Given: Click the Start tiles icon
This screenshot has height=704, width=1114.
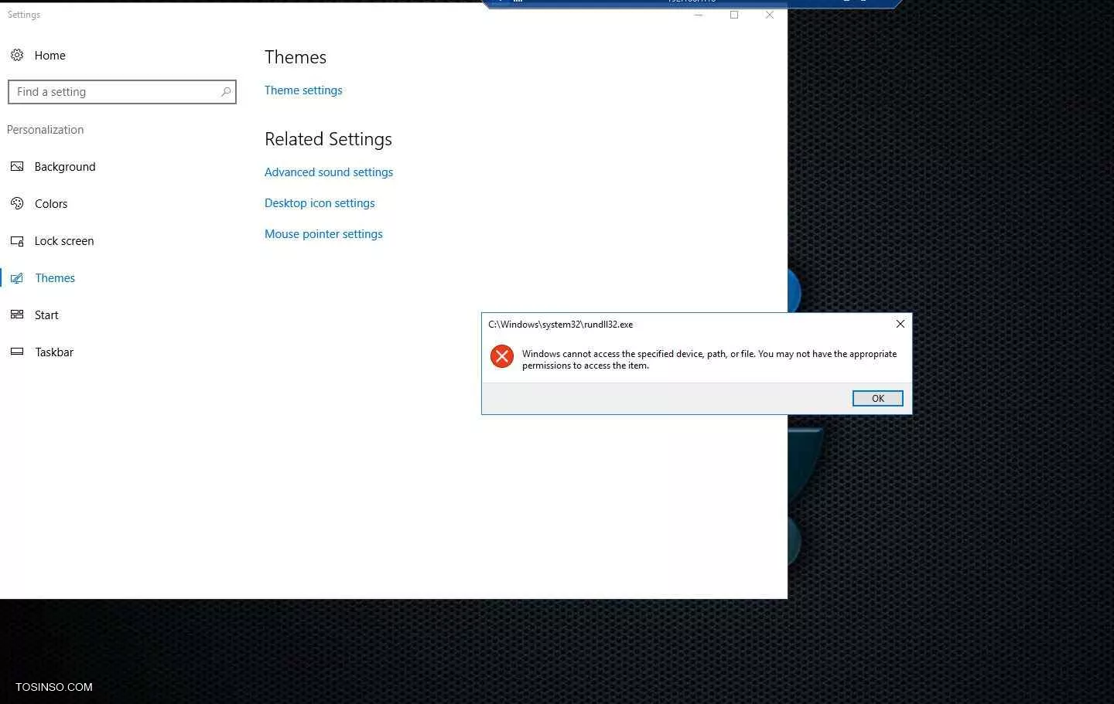Looking at the screenshot, I should tap(17, 315).
